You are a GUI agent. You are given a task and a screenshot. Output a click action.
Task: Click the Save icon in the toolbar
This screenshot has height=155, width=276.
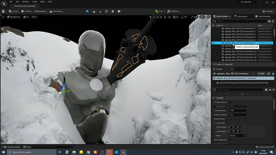point(3,11)
